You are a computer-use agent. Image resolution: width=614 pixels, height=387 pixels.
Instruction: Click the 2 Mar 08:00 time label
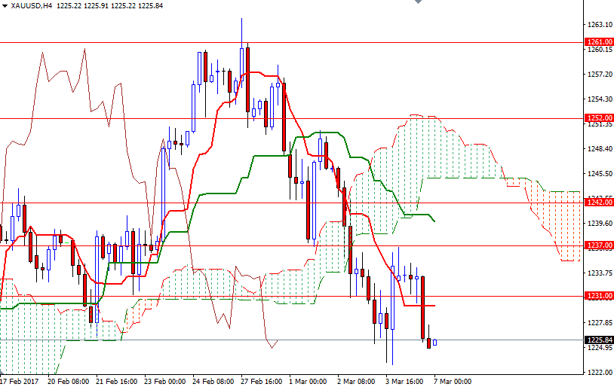click(356, 382)
